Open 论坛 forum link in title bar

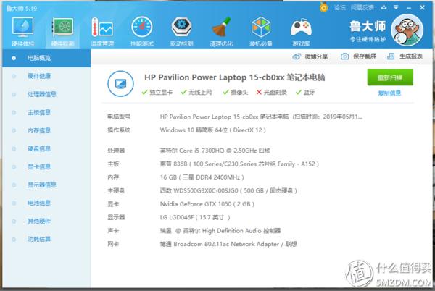339,7
